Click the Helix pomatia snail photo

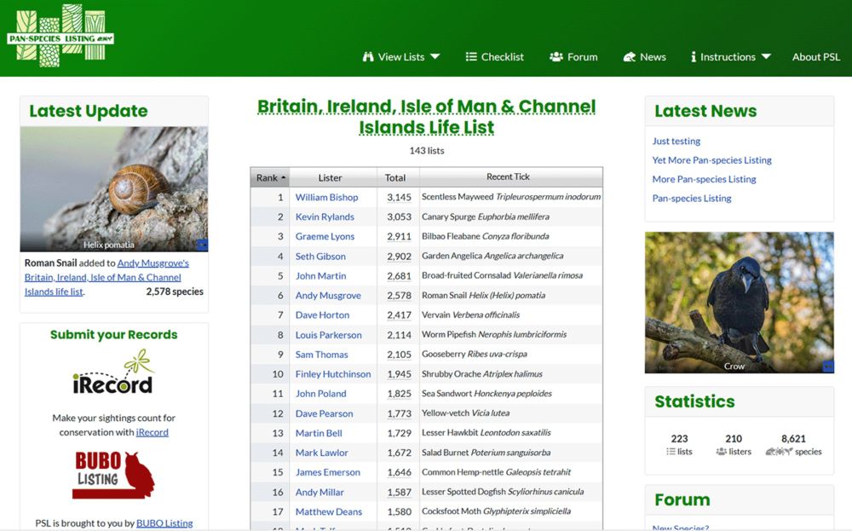114,189
